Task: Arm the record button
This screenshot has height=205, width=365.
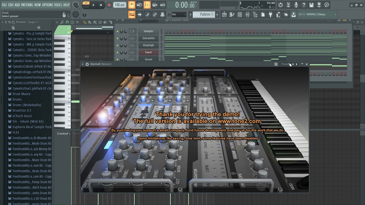Action: [x=109, y=5]
